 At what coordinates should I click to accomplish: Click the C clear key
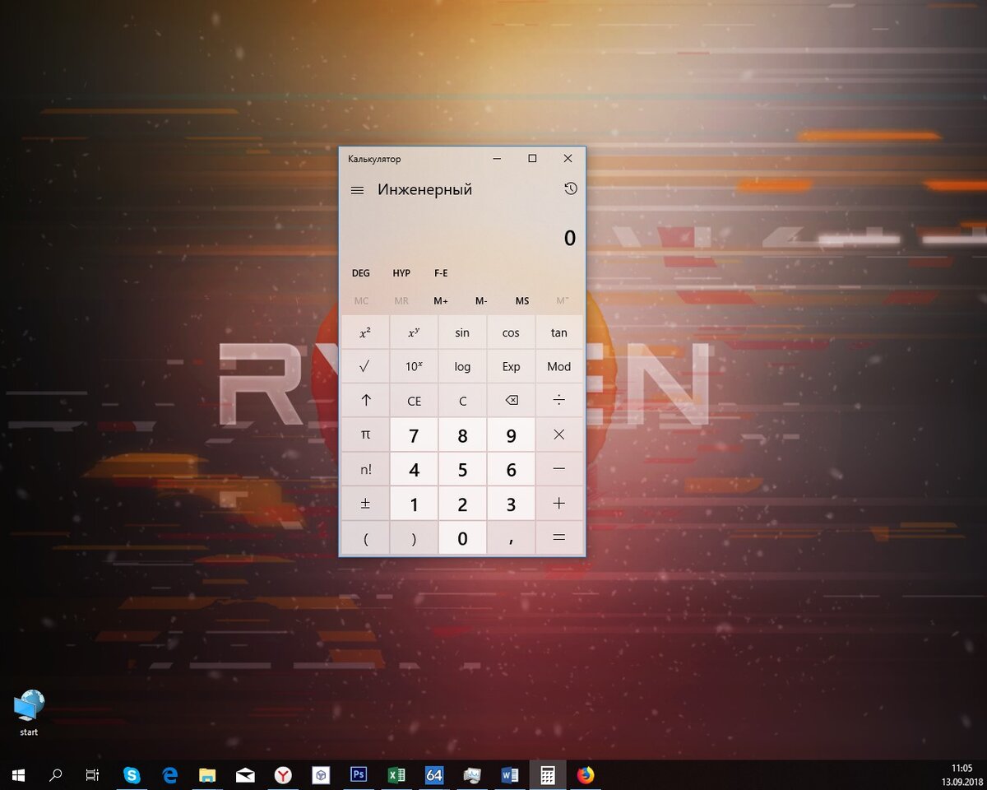click(462, 401)
